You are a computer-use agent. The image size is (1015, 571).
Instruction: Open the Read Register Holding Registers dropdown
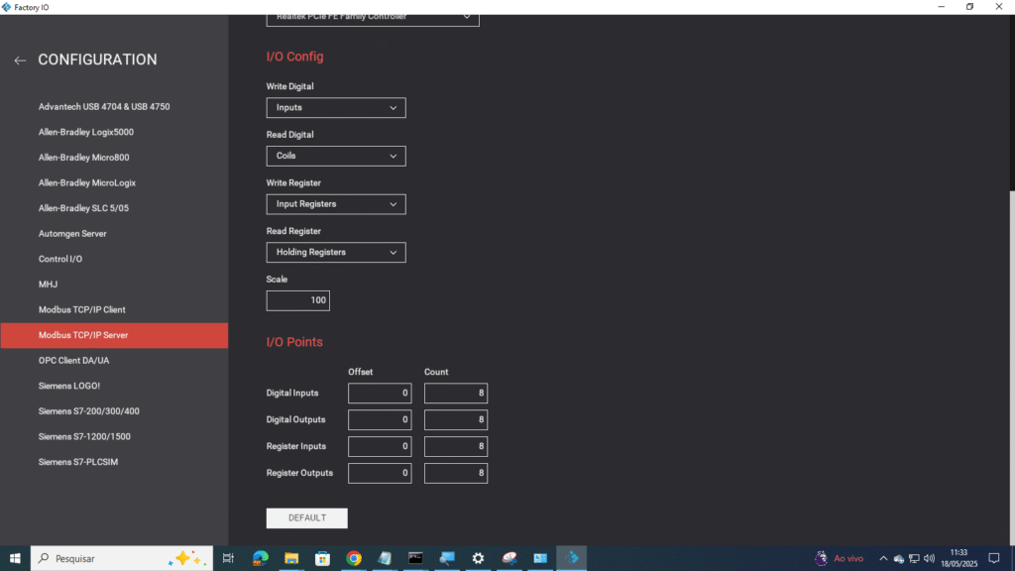click(336, 253)
